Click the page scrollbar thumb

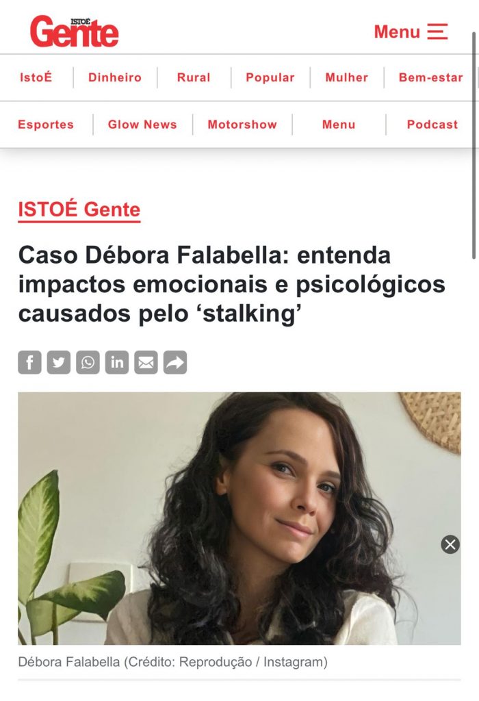(474, 145)
